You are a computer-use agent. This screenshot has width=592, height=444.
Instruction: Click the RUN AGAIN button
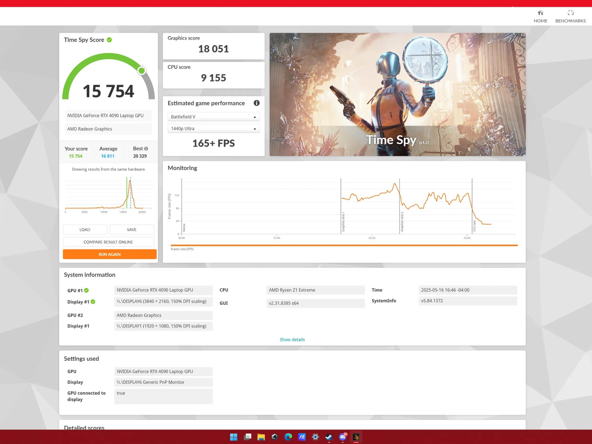click(110, 254)
